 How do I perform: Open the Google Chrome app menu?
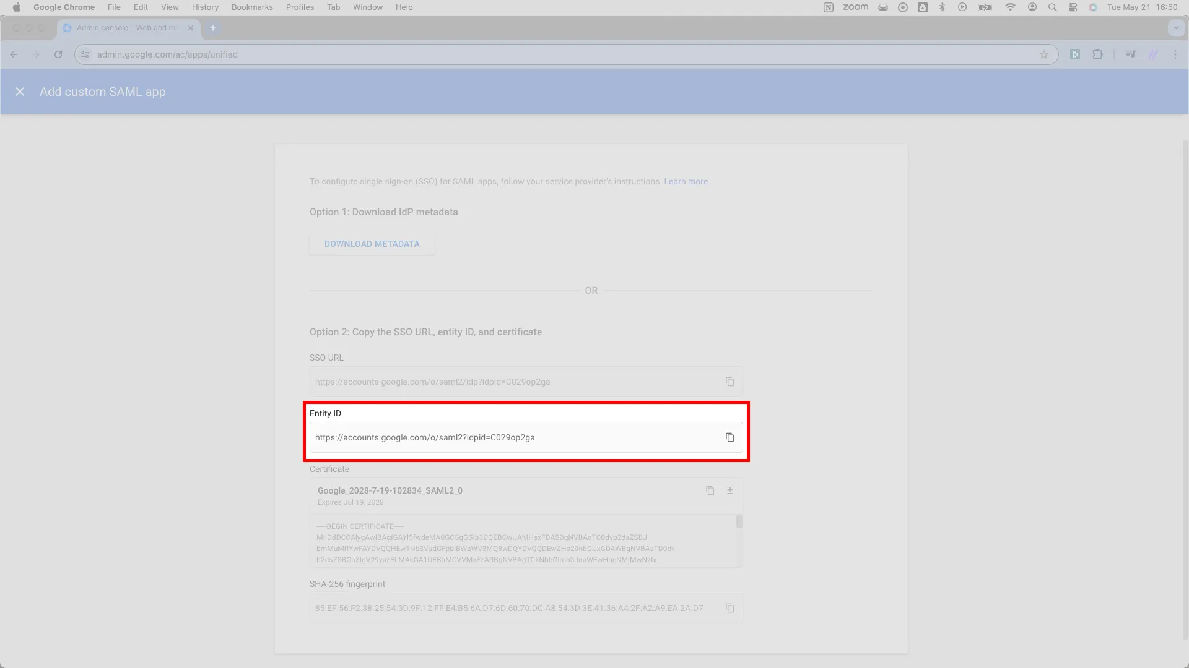(64, 7)
